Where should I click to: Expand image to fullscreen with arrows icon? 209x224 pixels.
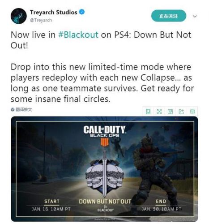tap(159, 112)
